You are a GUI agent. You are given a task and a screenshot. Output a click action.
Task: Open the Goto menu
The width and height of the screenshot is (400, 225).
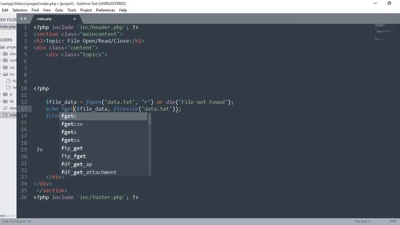59,10
